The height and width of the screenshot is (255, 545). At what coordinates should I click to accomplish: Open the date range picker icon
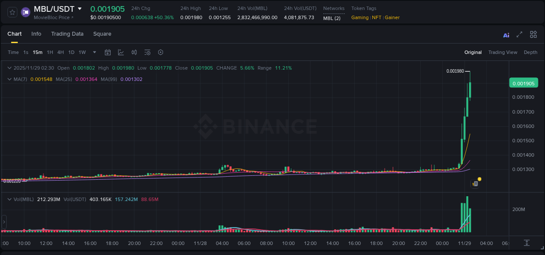pos(108,52)
